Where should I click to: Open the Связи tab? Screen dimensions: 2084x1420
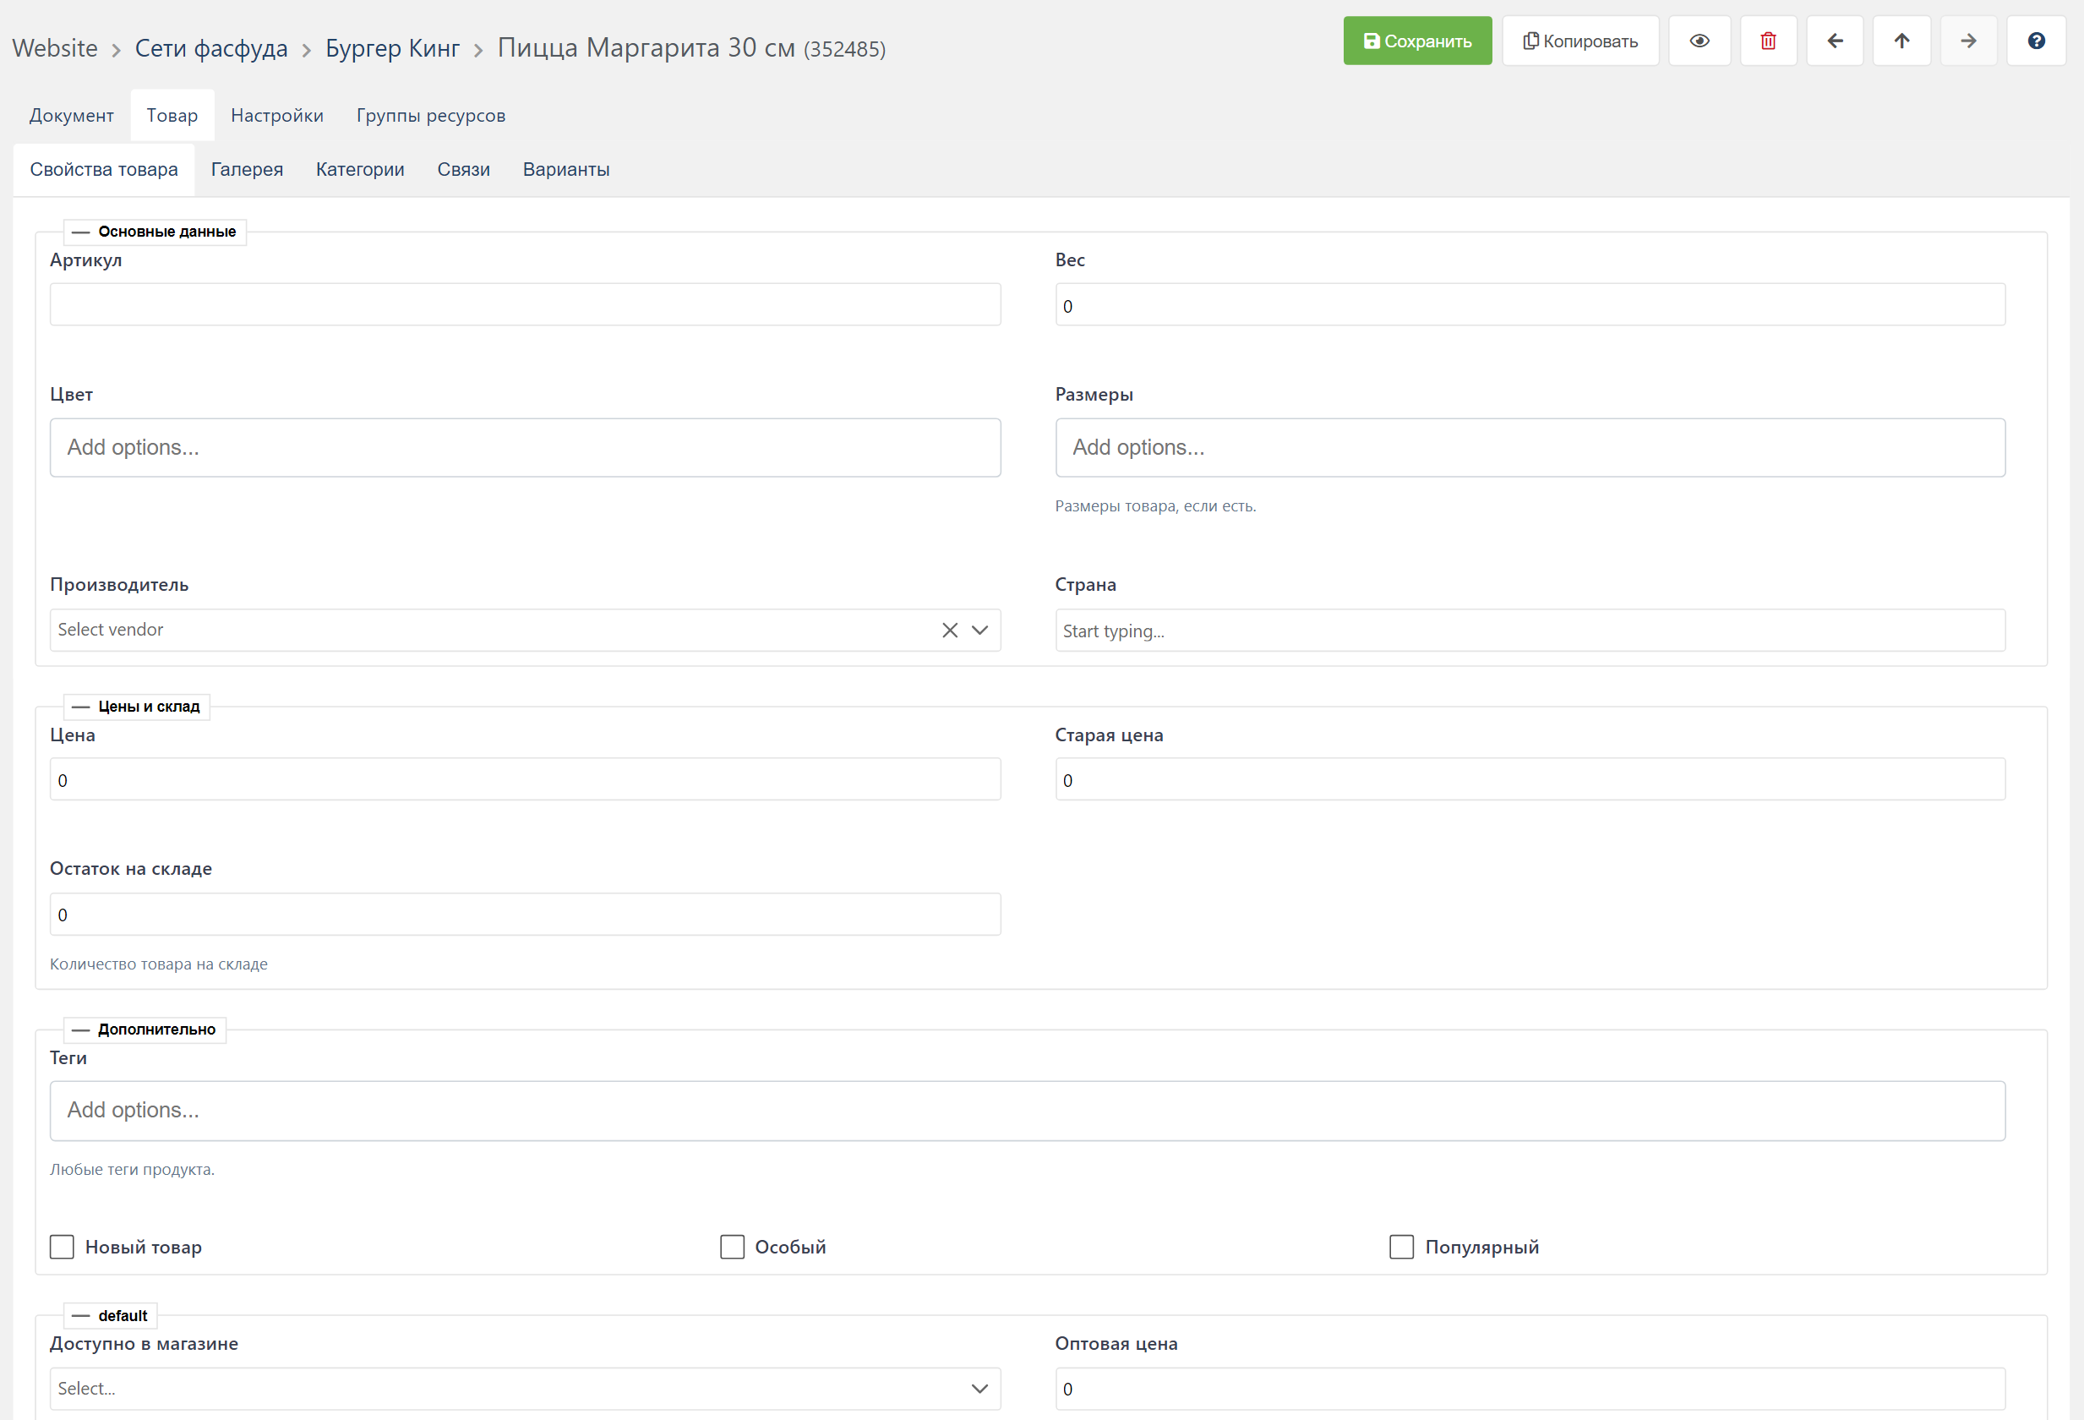pyautogui.click(x=464, y=170)
